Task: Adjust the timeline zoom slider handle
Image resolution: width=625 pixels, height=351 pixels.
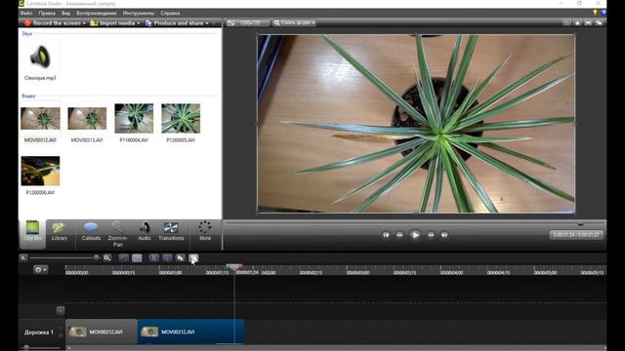Action: (x=96, y=257)
